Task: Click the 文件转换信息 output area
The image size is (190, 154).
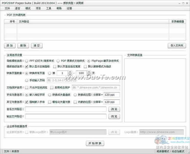Action: tap(155, 90)
